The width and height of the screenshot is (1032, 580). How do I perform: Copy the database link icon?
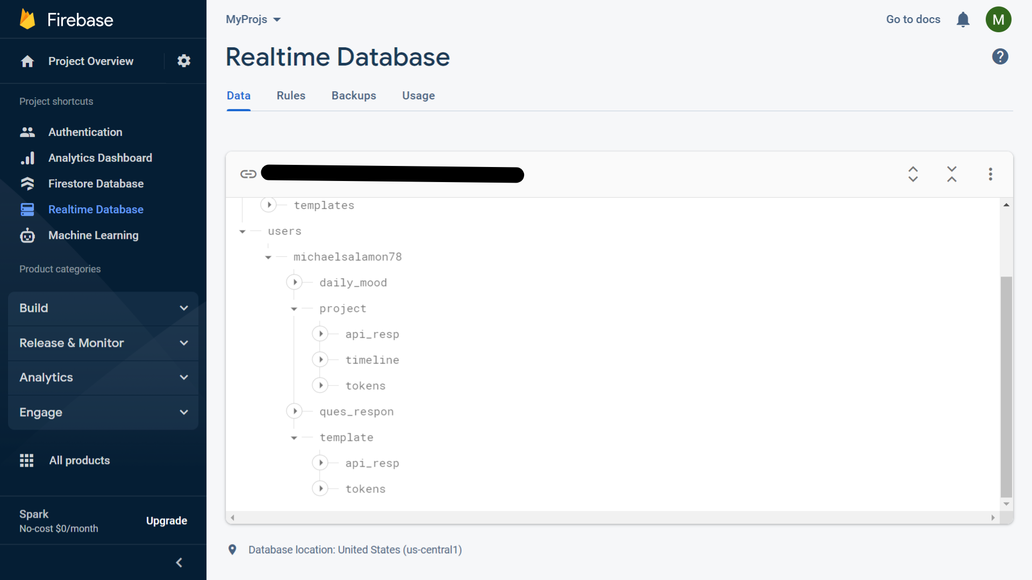pyautogui.click(x=248, y=174)
